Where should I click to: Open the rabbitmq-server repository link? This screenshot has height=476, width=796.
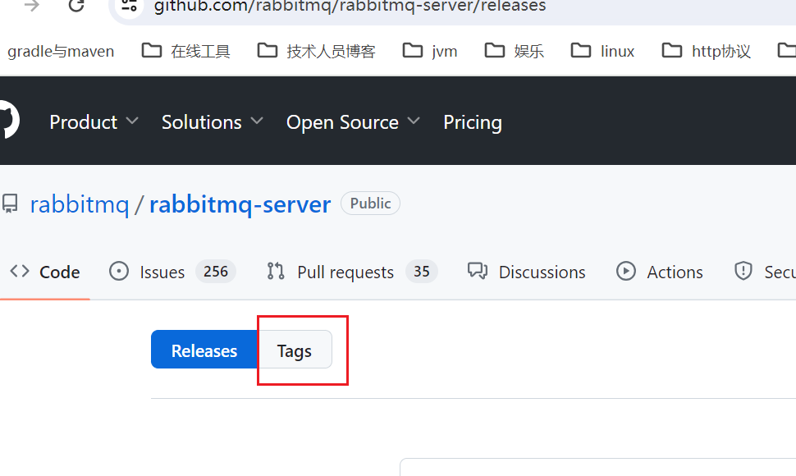(x=240, y=204)
